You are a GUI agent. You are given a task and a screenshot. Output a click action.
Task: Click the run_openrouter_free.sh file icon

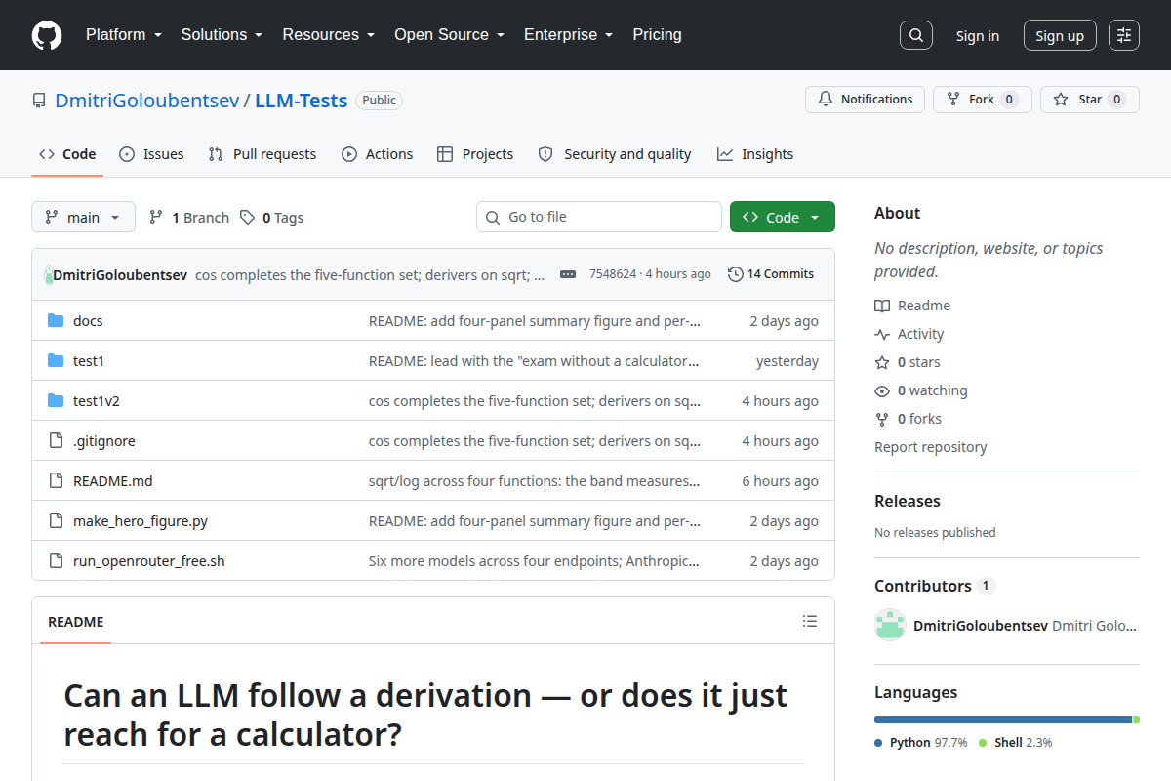(x=56, y=561)
